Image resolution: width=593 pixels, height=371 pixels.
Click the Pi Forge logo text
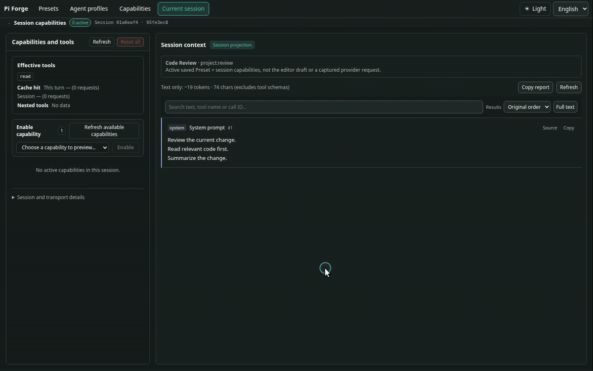pos(16,8)
